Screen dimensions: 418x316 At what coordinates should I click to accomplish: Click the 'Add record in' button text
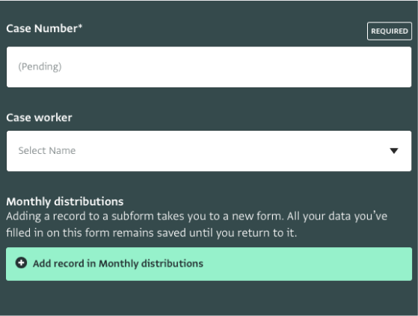pyautogui.click(x=64, y=264)
